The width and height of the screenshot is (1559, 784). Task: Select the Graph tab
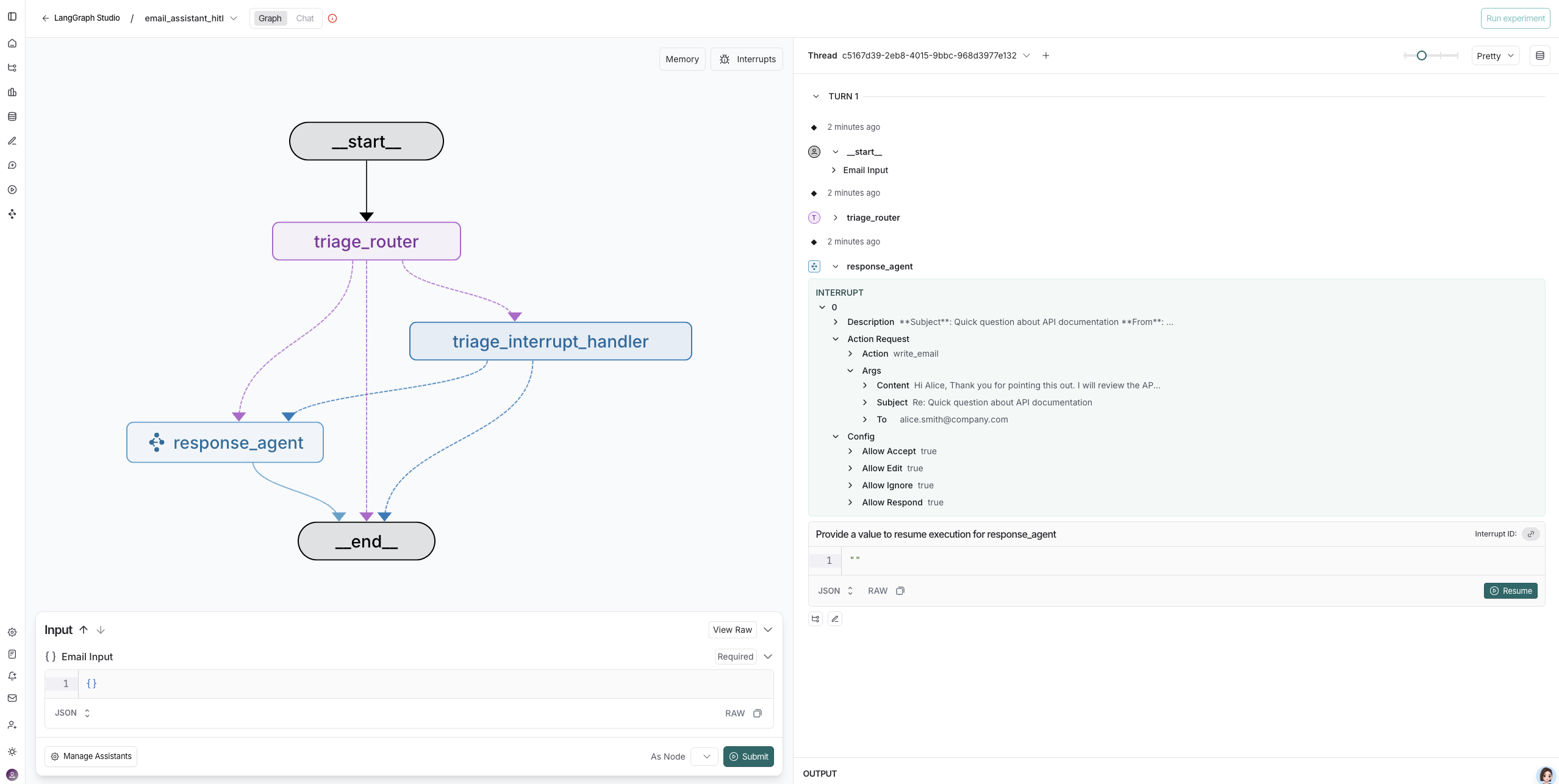270,18
